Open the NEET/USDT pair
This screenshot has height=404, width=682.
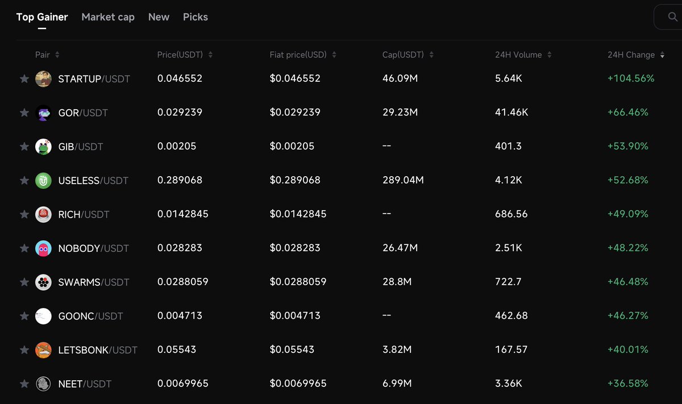[x=85, y=384]
